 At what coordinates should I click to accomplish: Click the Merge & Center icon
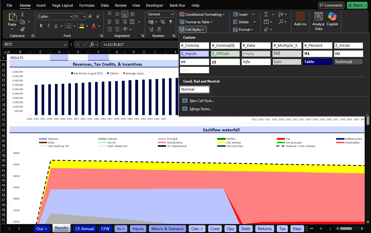[132, 22]
